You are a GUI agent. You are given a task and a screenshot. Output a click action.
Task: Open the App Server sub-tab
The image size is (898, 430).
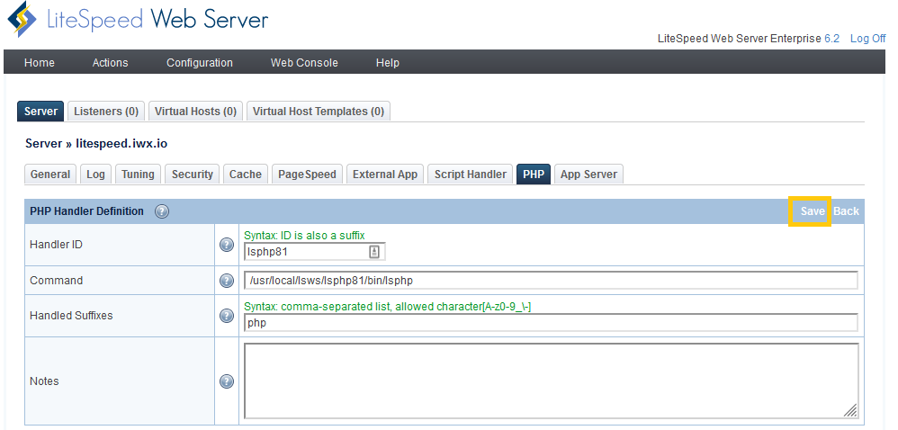tap(588, 174)
